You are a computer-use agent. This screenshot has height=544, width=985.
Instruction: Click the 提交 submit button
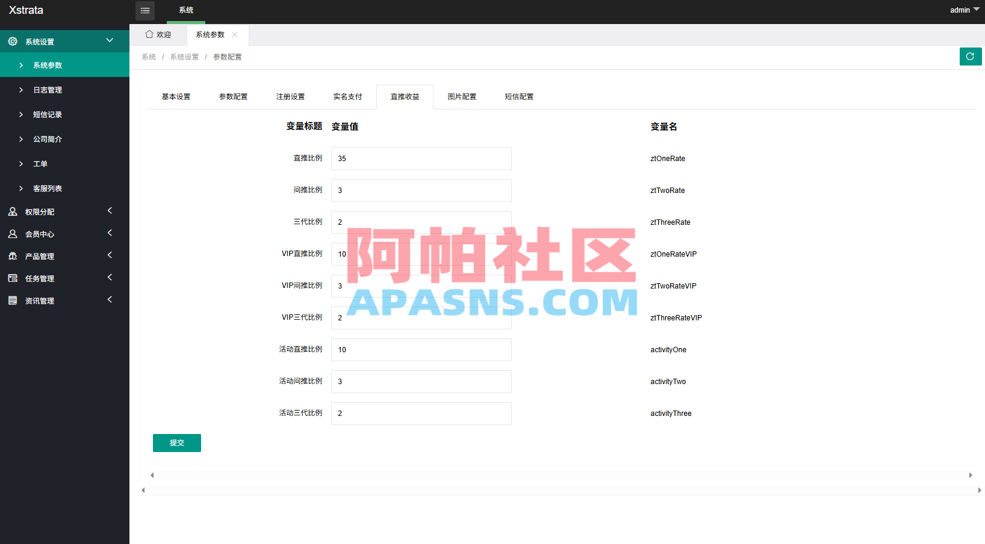[x=177, y=443]
